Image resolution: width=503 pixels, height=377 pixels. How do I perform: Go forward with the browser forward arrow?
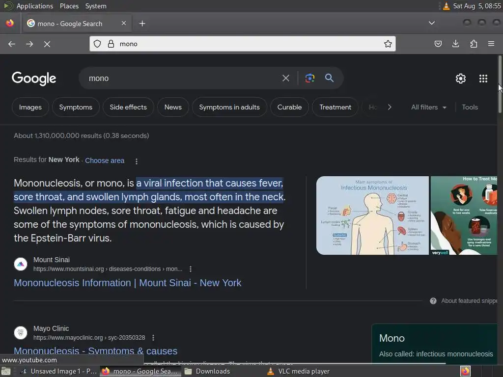(29, 44)
